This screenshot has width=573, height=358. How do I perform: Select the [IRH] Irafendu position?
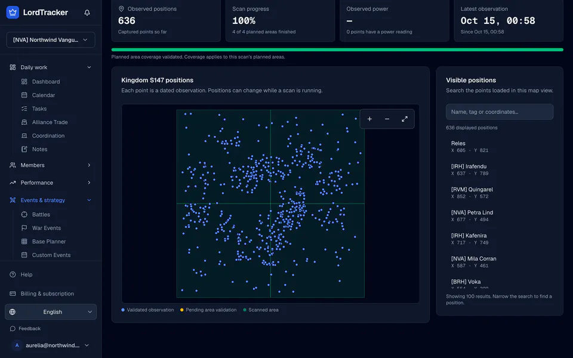tap(500, 169)
